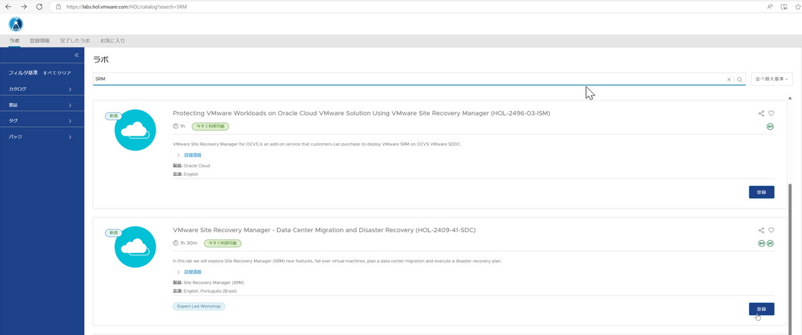Reload the page using browser refresh icon
Screen dimensions: 802x335
pos(39,7)
